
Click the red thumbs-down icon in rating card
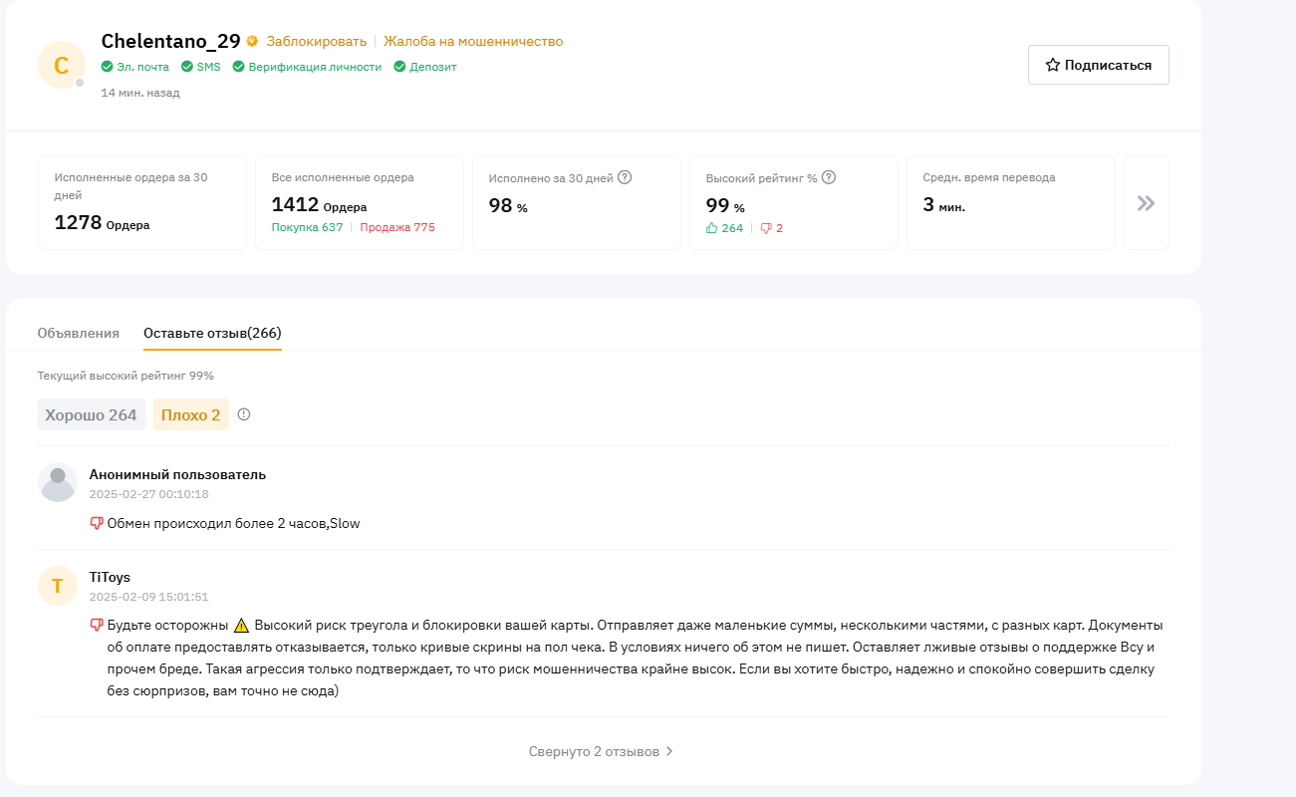pyautogui.click(x=766, y=228)
